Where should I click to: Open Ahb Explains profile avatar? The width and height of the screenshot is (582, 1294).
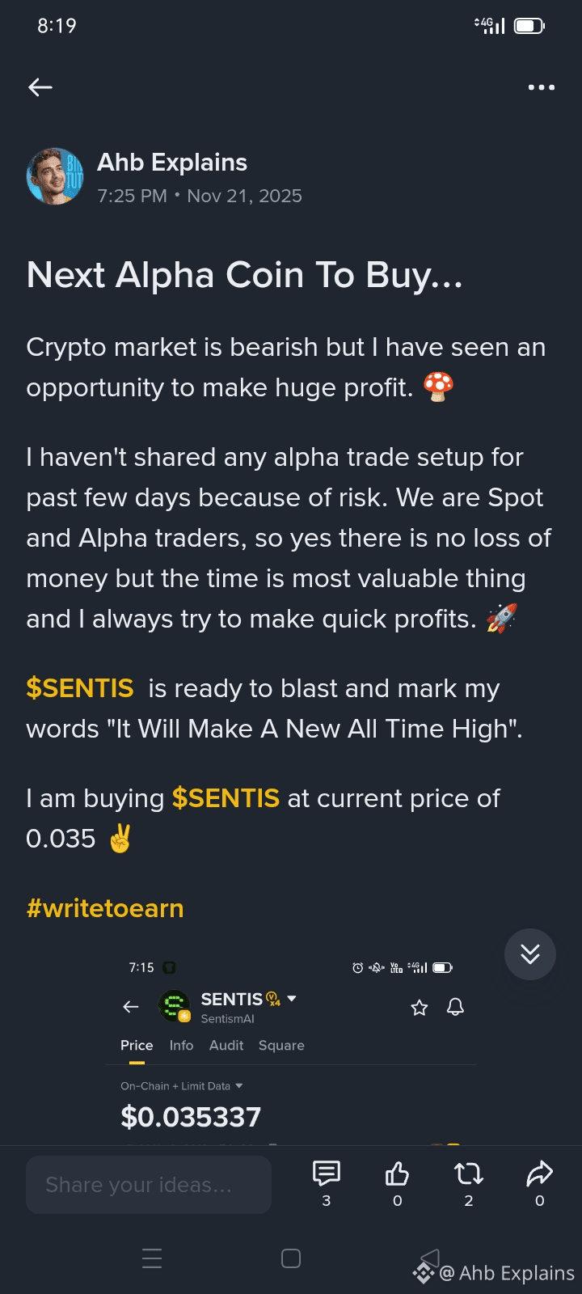(55, 176)
